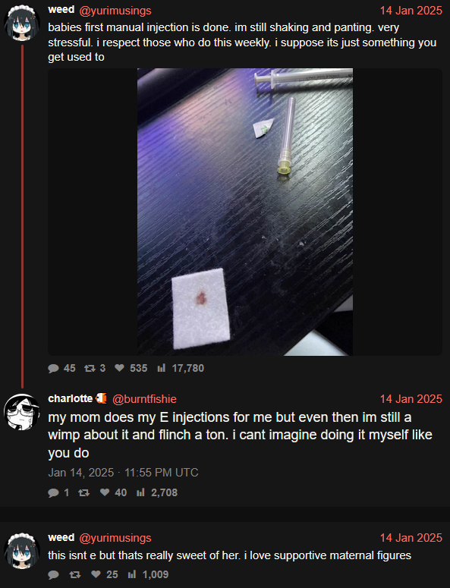Click the reply bubble icon showing 45
Screen dimensions: 450x588
coord(53,368)
